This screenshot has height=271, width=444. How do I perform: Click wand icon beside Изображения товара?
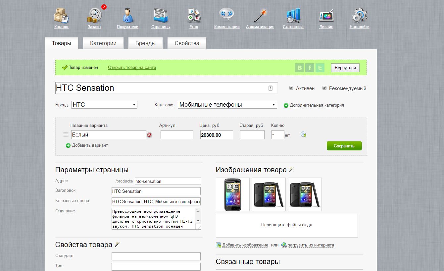click(x=291, y=170)
